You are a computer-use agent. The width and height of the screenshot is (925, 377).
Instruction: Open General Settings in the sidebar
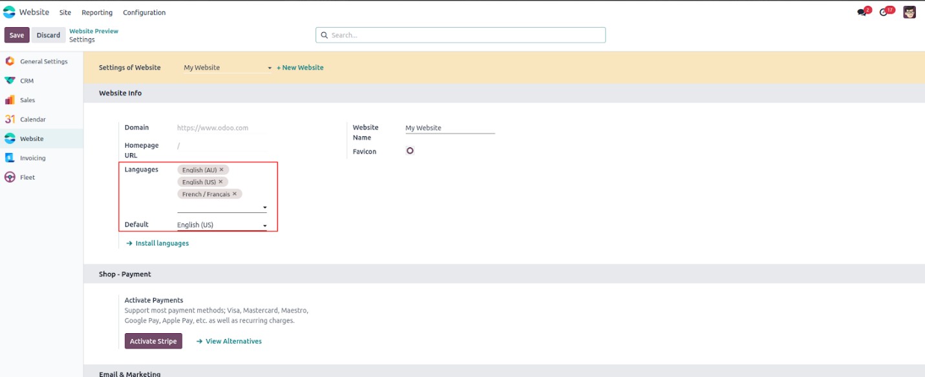(43, 62)
